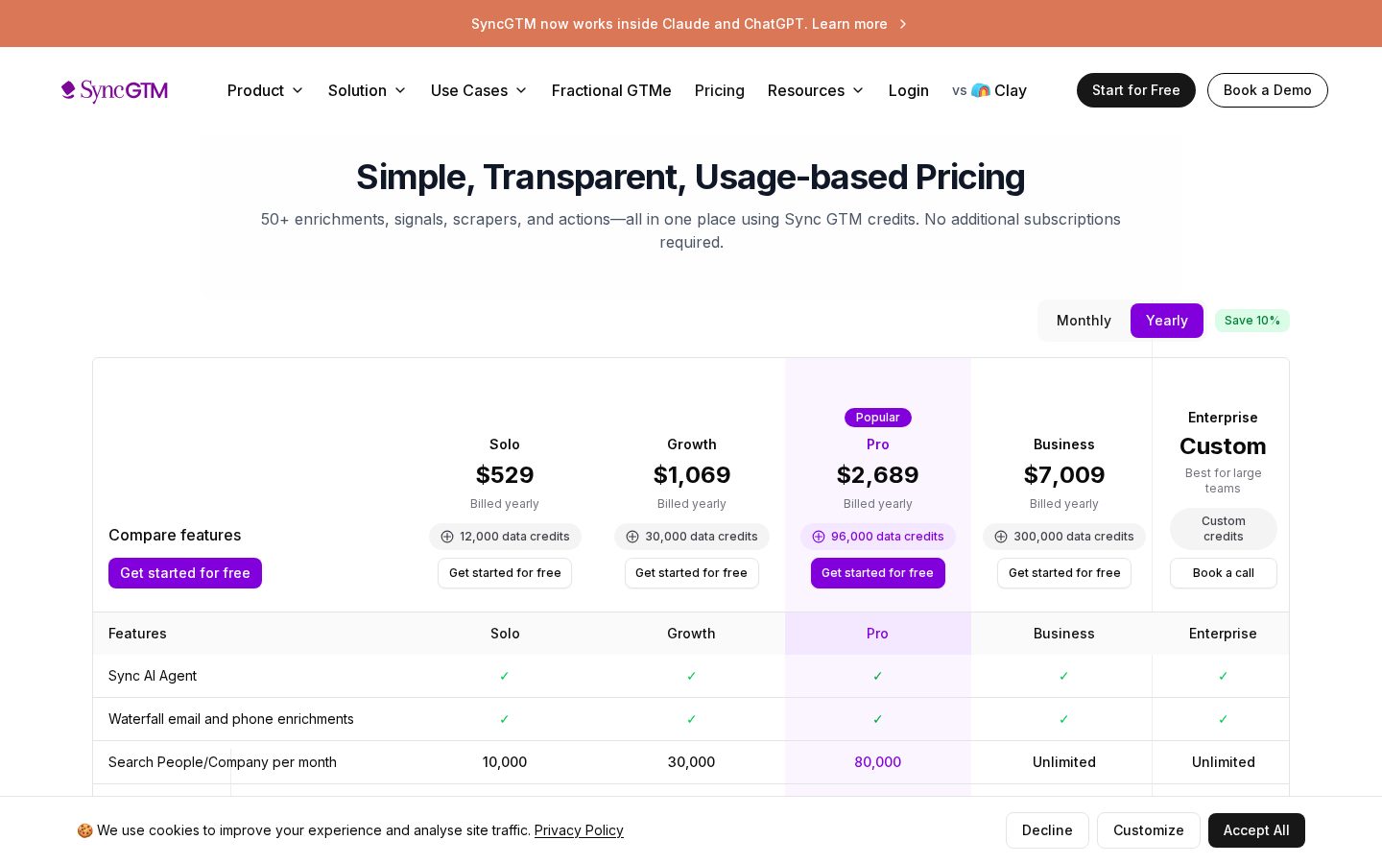Click the Sync AI Agent feature row label
The width and height of the screenshot is (1382, 864).
click(x=153, y=676)
